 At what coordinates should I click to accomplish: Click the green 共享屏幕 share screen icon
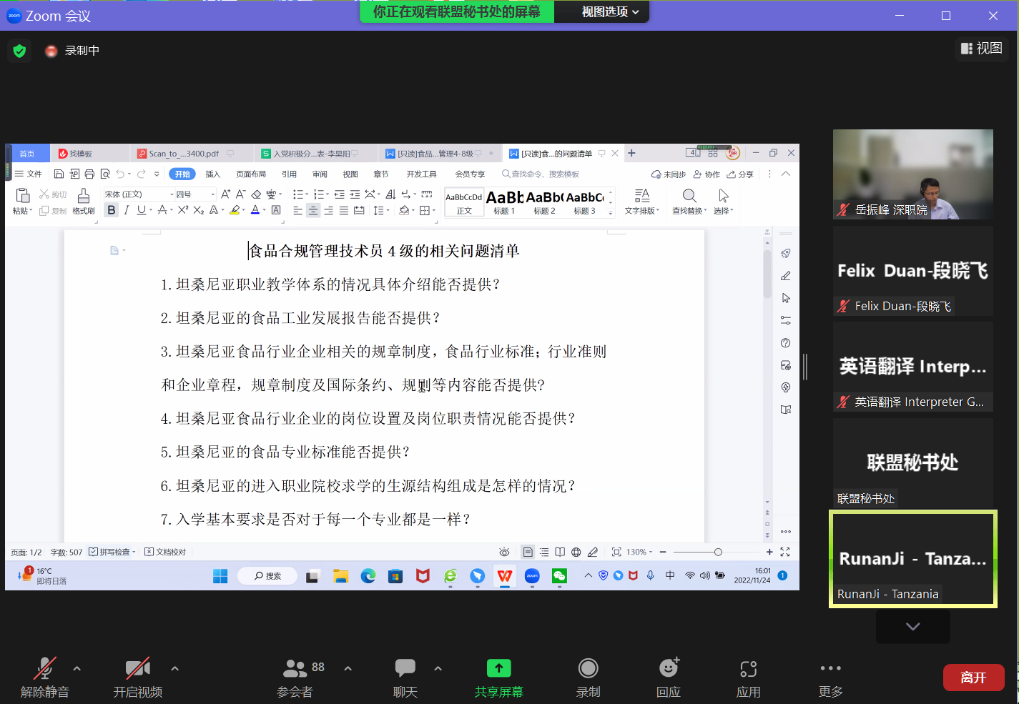point(498,669)
